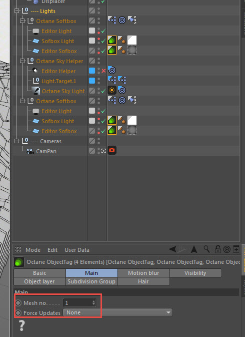Click the dotted grip icon left of Mode
The width and height of the screenshot is (245, 337).
(18, 249)
